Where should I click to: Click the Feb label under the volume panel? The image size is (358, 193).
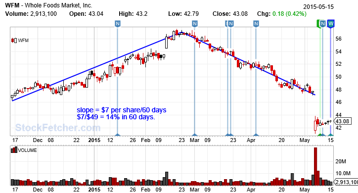click(145, 190)
